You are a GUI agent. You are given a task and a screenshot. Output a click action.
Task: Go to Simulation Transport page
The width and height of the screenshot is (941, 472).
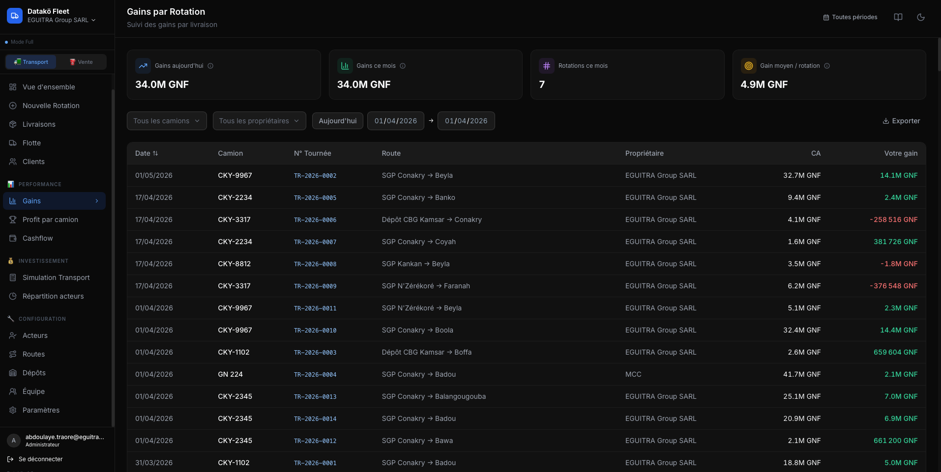(56, 278)
